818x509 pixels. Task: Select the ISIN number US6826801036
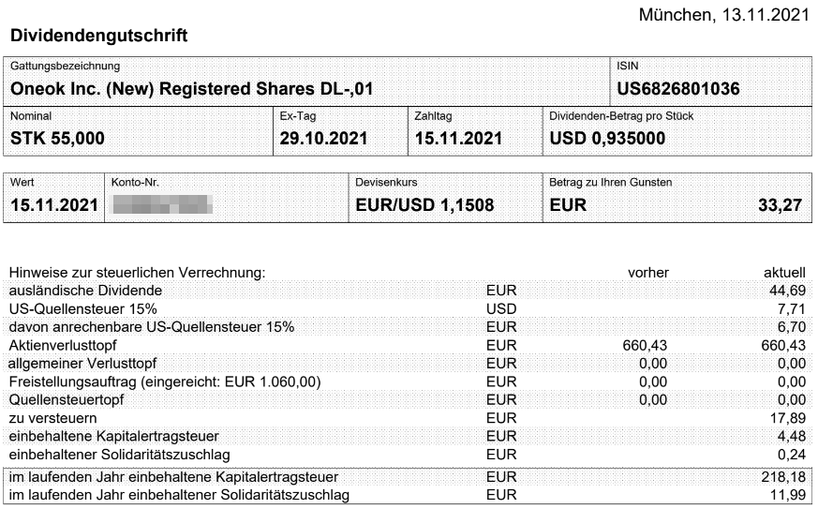(678, 89)
